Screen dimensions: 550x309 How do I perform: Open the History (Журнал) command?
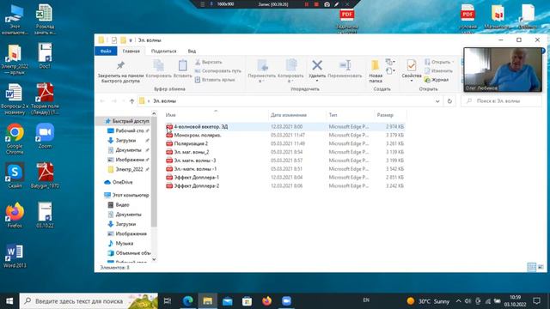pyautogui.click(x=437, y=80)
